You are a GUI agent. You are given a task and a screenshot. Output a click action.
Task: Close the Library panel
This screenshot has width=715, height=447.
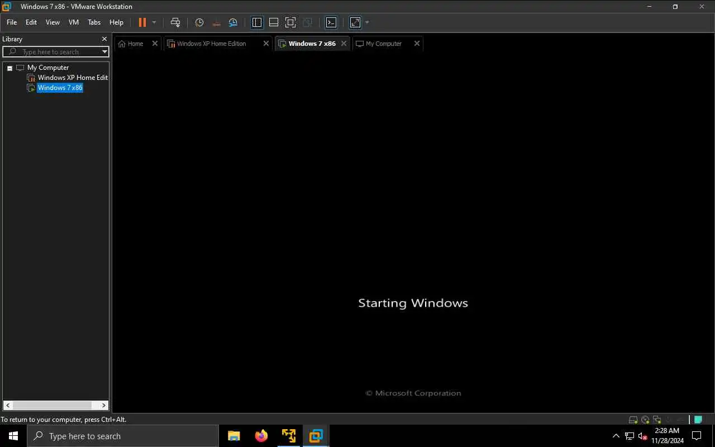(x=104, y=39)
